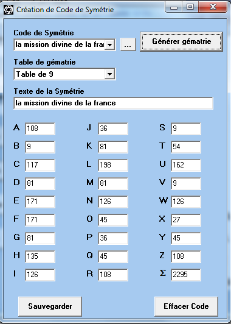Click the Σ total field showing 2295
The image size is (231, 324).
click(186, 275)
